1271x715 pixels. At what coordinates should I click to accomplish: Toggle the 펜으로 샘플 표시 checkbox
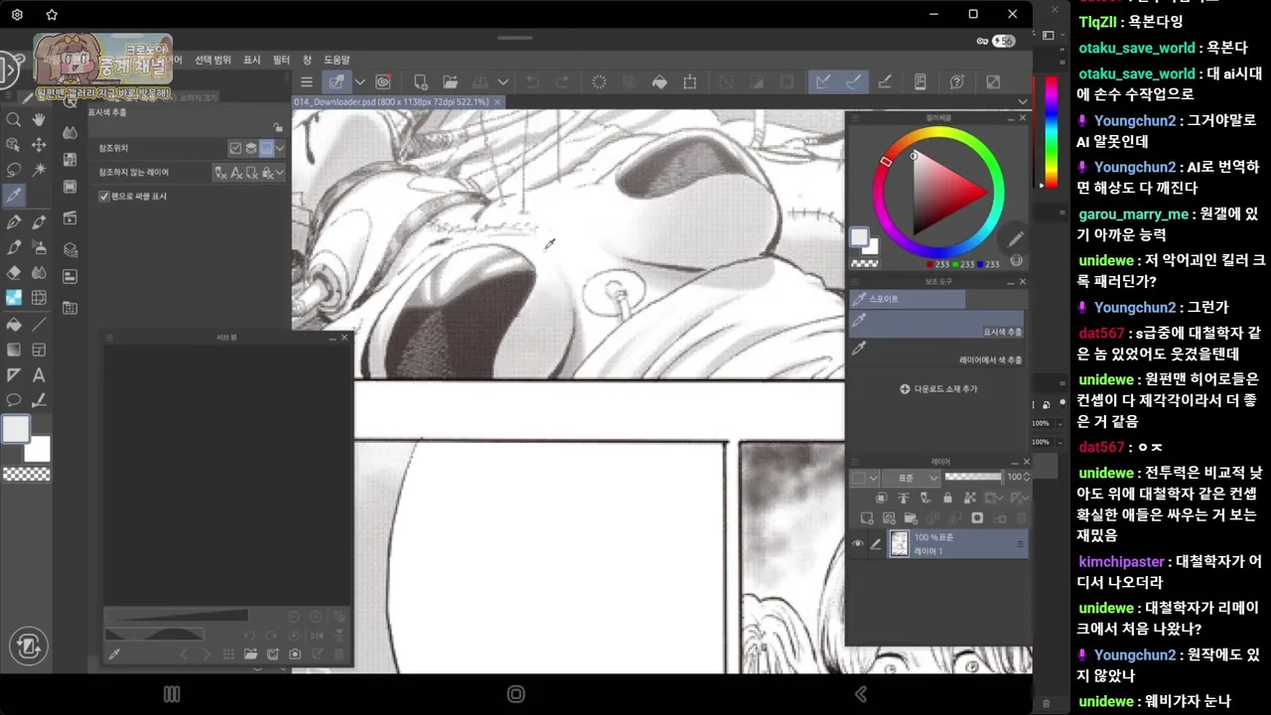click(103, 197)
